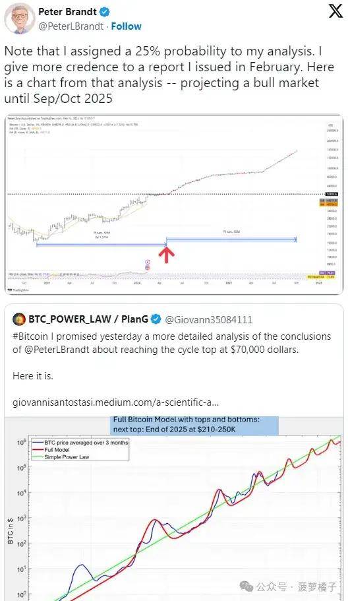Click the BTC_POWER_LAW / PlanG account name
Screen dimensions: 348x601
(x=88, y=319)
